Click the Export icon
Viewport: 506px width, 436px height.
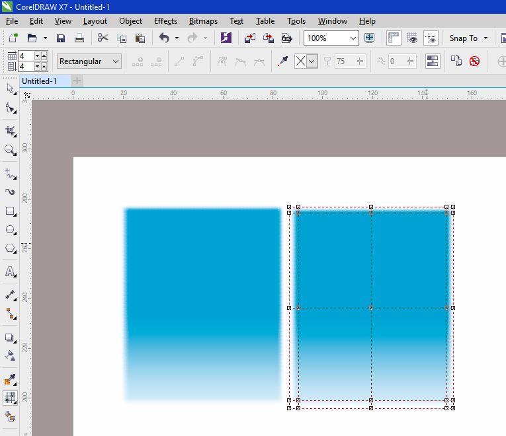click(x=268, y=38)
